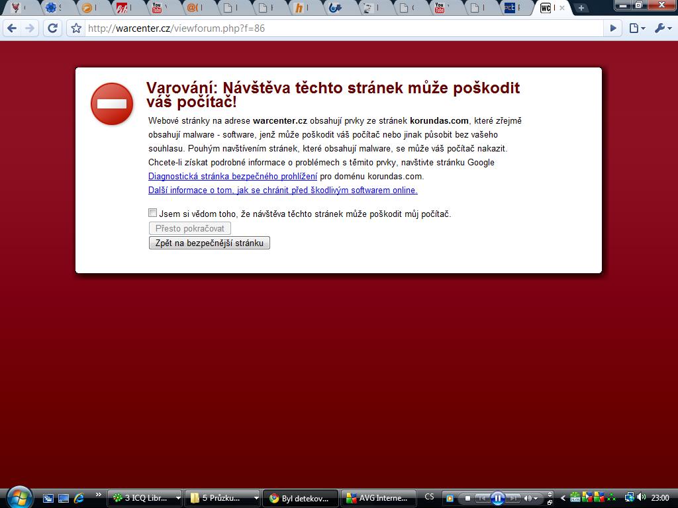
Task: Click the Windows Media Player toolbar icon
Action: [450, 499]
